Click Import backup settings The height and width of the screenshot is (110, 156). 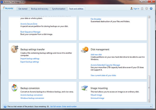tap(30, 59)
